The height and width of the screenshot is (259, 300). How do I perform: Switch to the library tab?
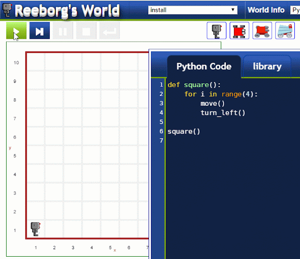267,67
